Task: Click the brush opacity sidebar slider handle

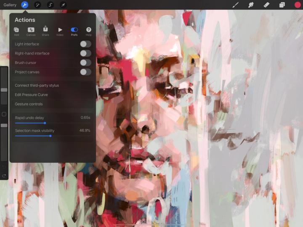Action: [x=4, y=125]
